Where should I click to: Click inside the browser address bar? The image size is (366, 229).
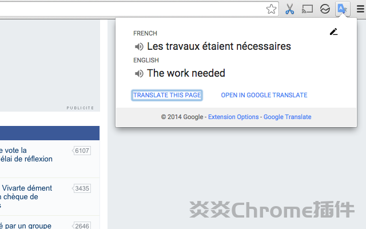[132, 9]
